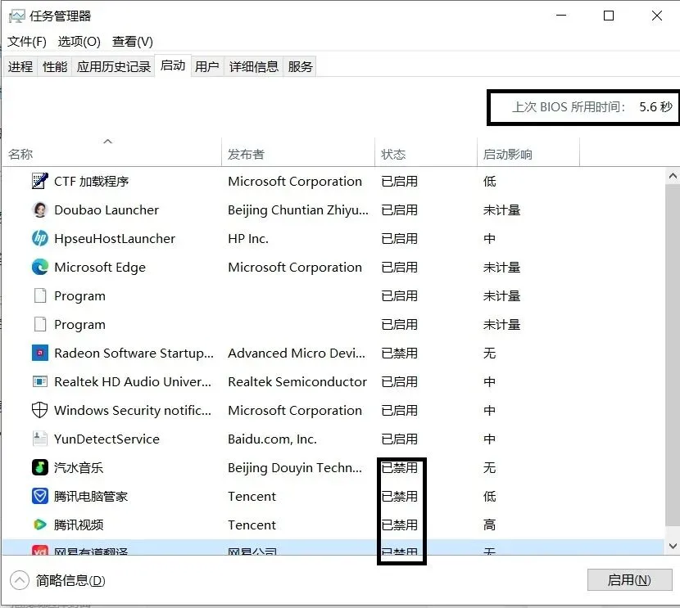The image size is (680, 608).
Task: Click the Windows Security shield icon
Action: click(40, 410)
